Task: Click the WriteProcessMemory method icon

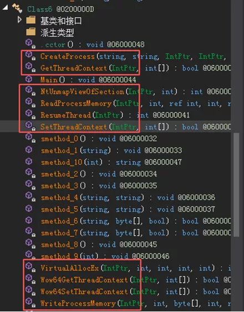Action: [x=30, y=303]
